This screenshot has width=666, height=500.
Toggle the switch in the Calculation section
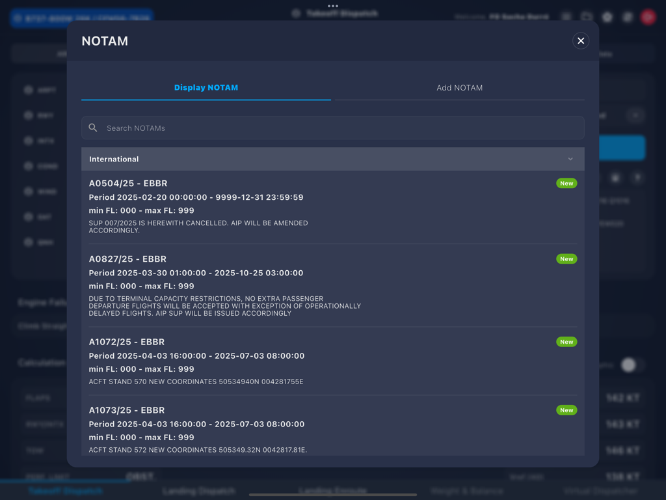[628, 365]
